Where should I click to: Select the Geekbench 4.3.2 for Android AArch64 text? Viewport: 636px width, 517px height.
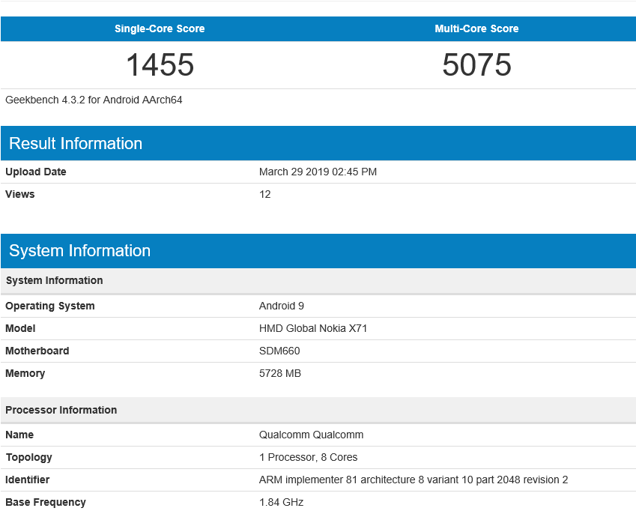pos(94,100)
